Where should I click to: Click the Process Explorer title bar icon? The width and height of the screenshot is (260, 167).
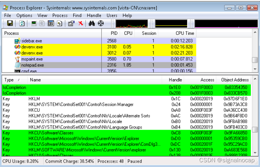click(x=5, y=8)
